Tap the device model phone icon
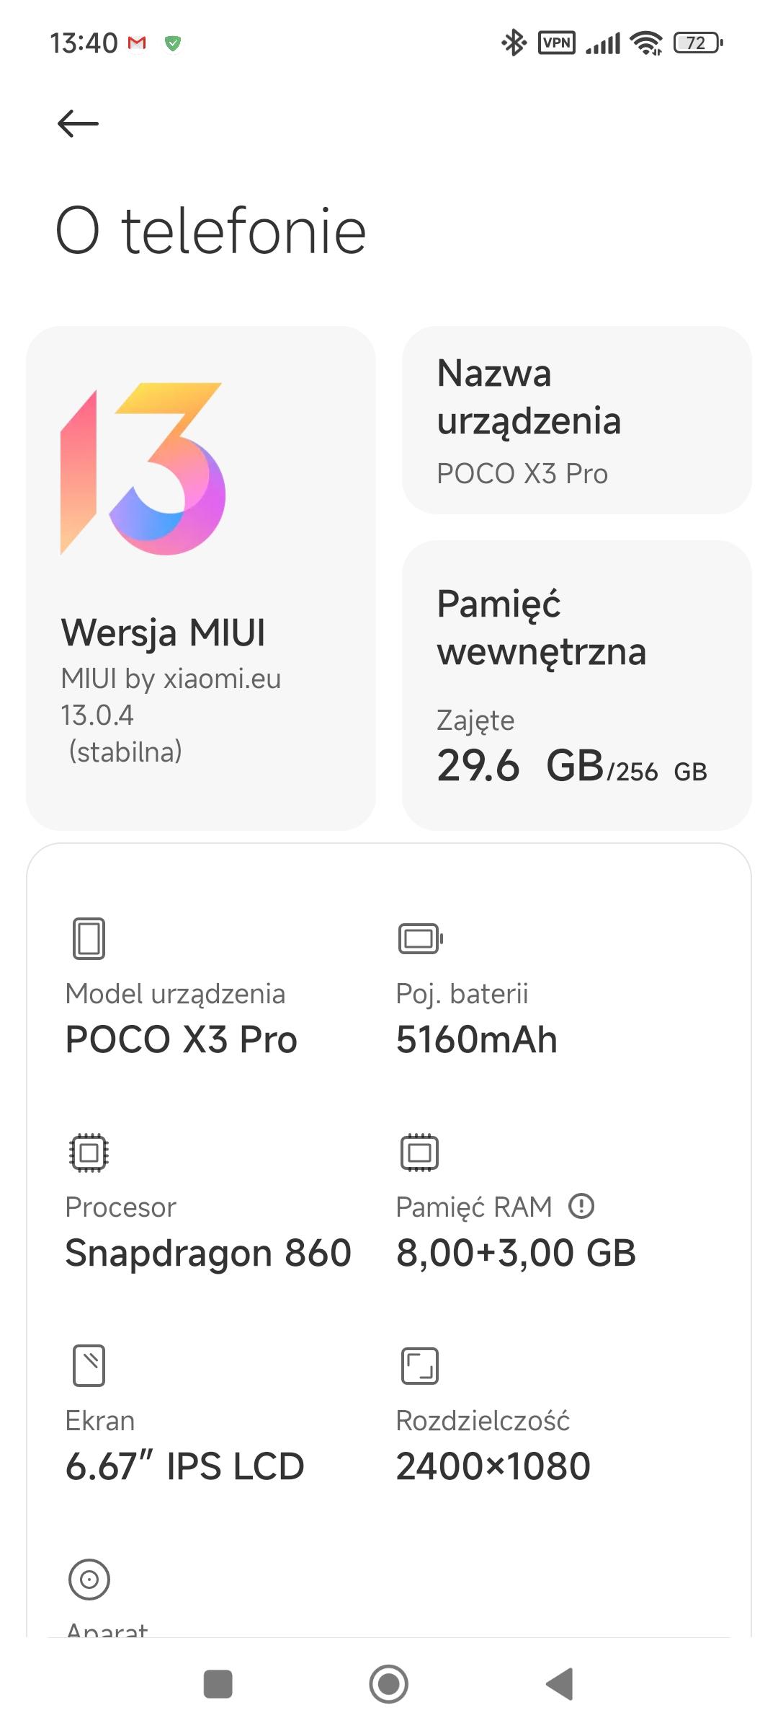778x1731 pixels. (89, 938)
